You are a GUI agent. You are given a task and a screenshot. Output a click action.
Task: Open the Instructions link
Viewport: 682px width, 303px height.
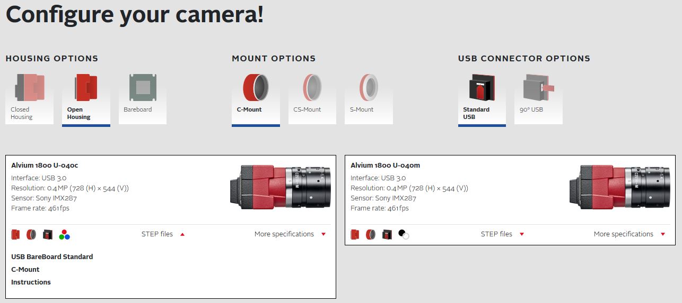(x=31, y=282)
